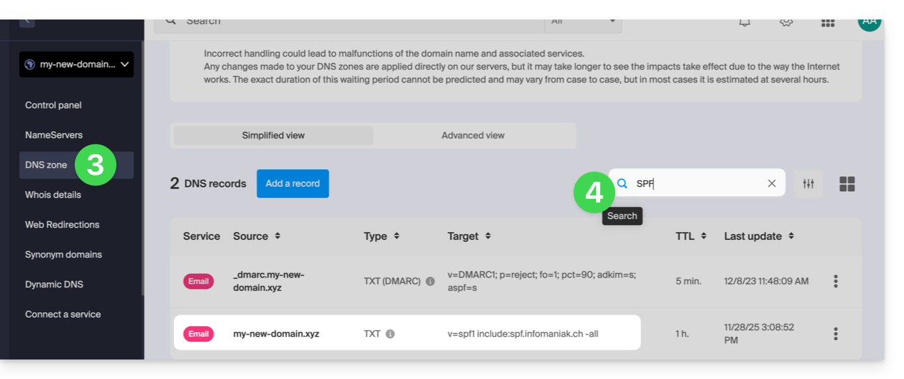The width and height of the screenshot is (904, 379).
Task: Open Whois details in sidebar
Action: [53, 195]
